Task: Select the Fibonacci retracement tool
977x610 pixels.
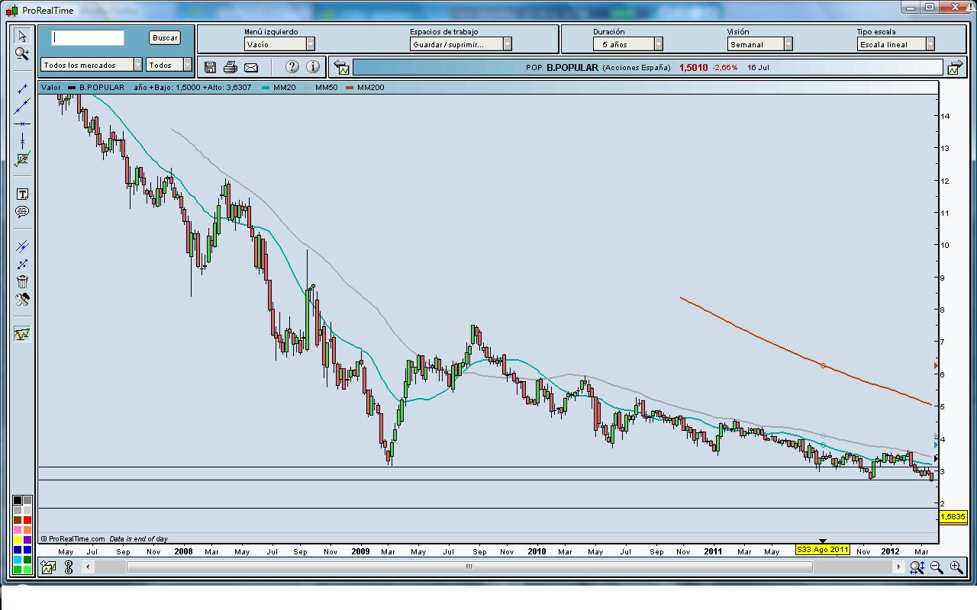Action: 22,159
